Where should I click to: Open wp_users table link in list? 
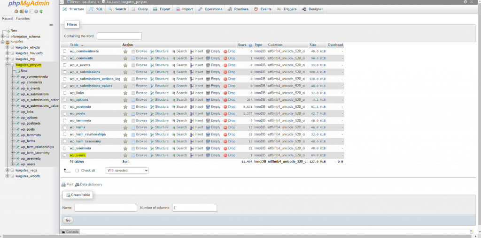click(x=78, y=156)
